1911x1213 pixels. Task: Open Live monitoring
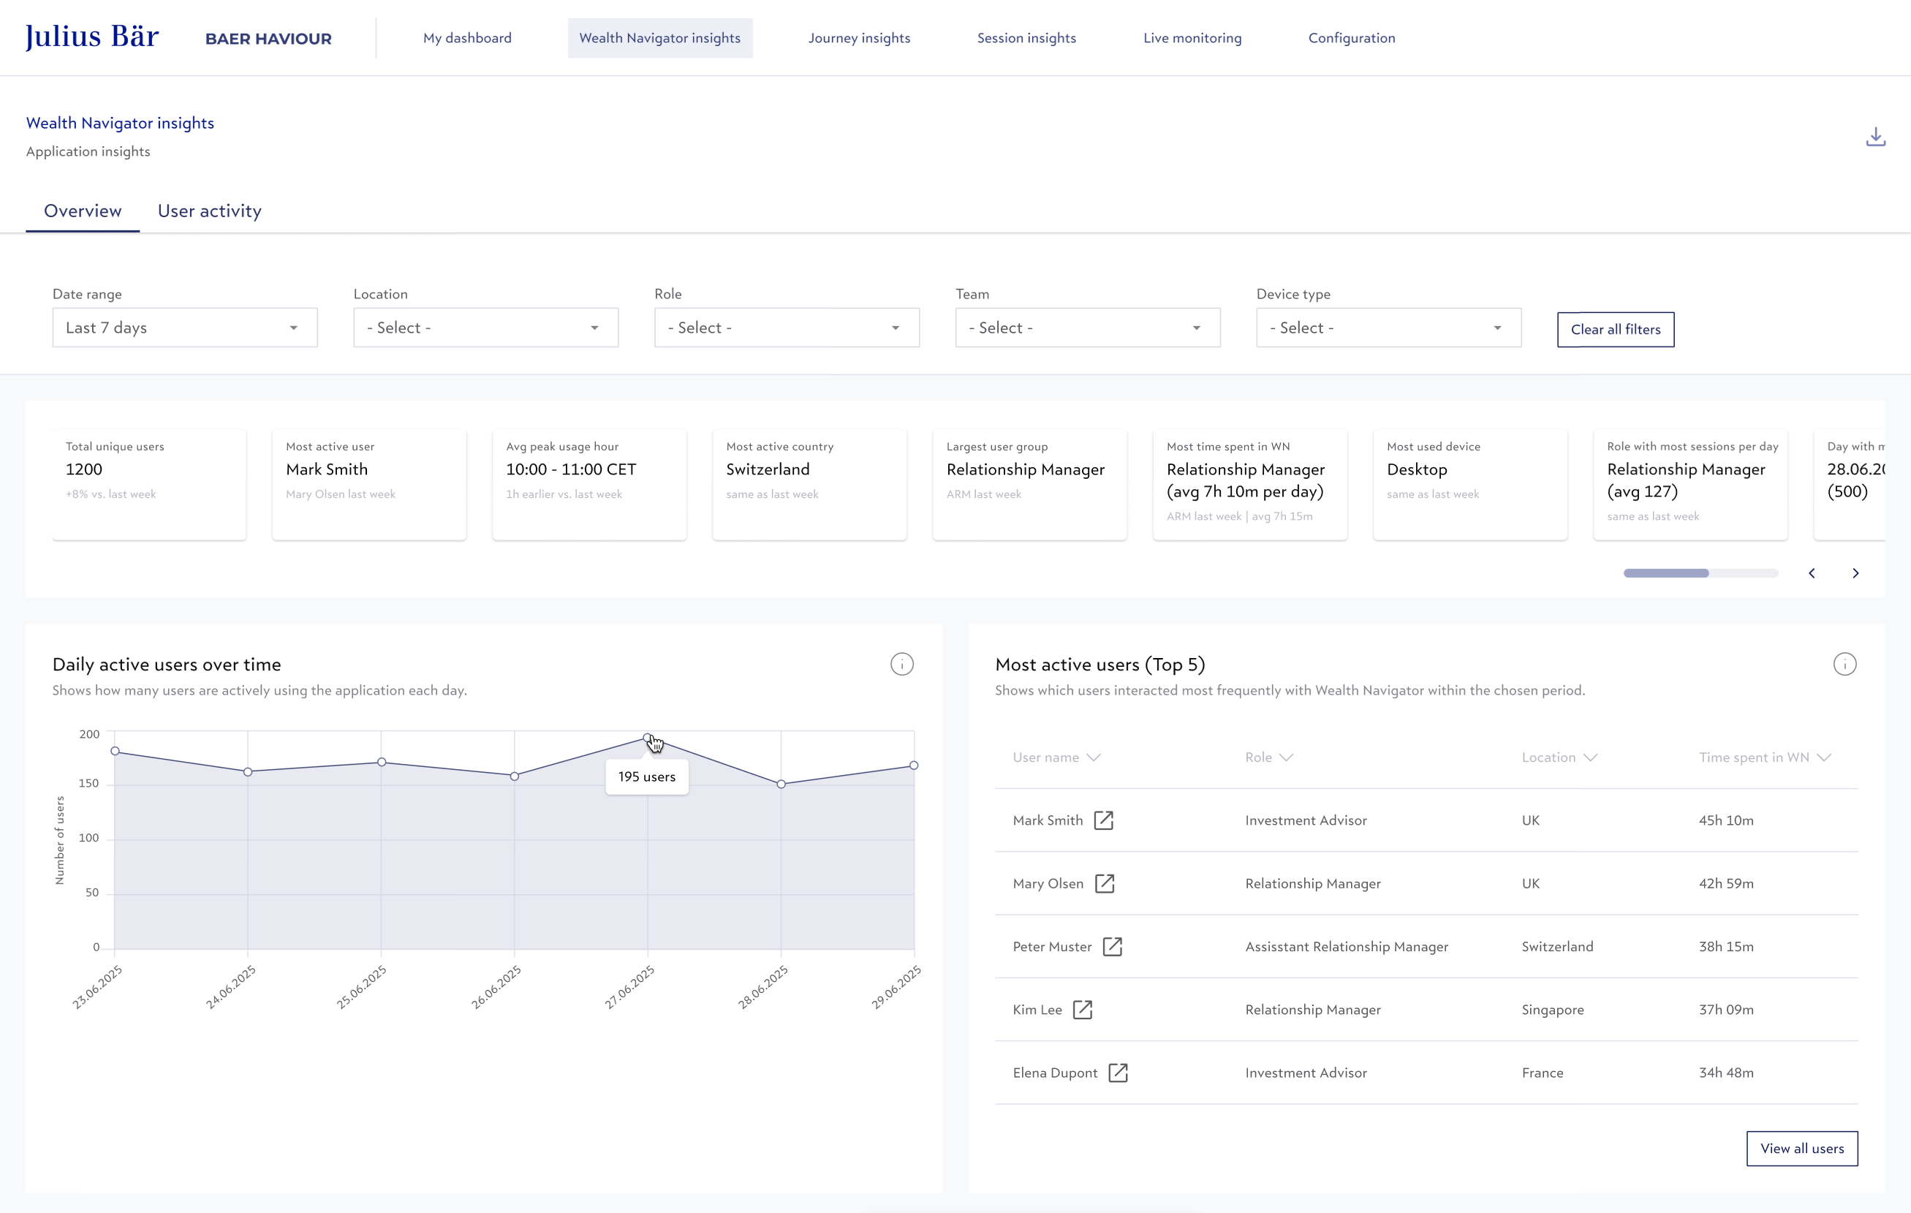[1192, 38]
